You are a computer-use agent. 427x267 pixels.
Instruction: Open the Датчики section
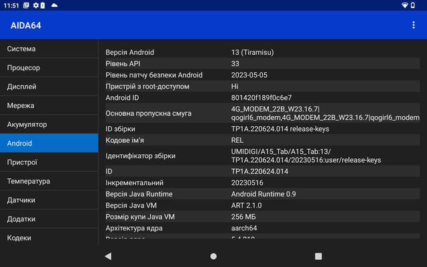tap(49, 200)
